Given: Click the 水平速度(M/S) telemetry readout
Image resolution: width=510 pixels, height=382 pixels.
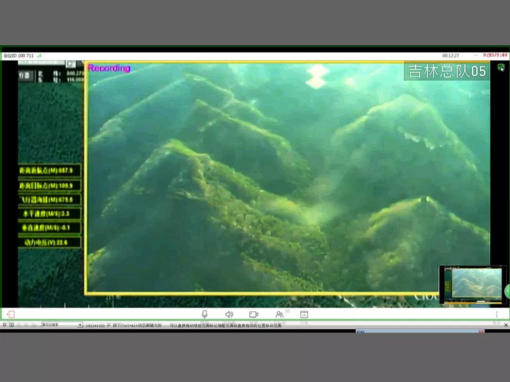Looking at the screenshot, I should pyautogui.click(x=50, y=214).
